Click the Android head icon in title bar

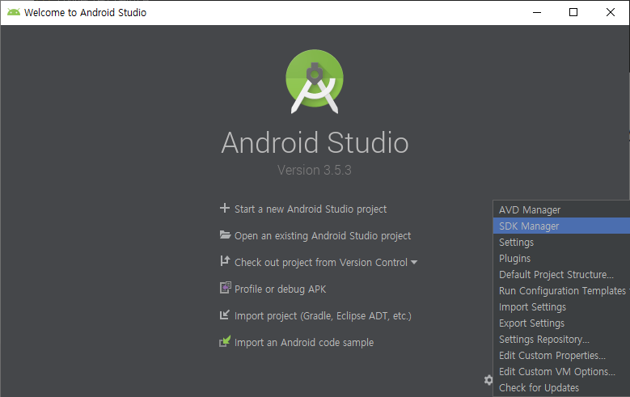point(13,12)
